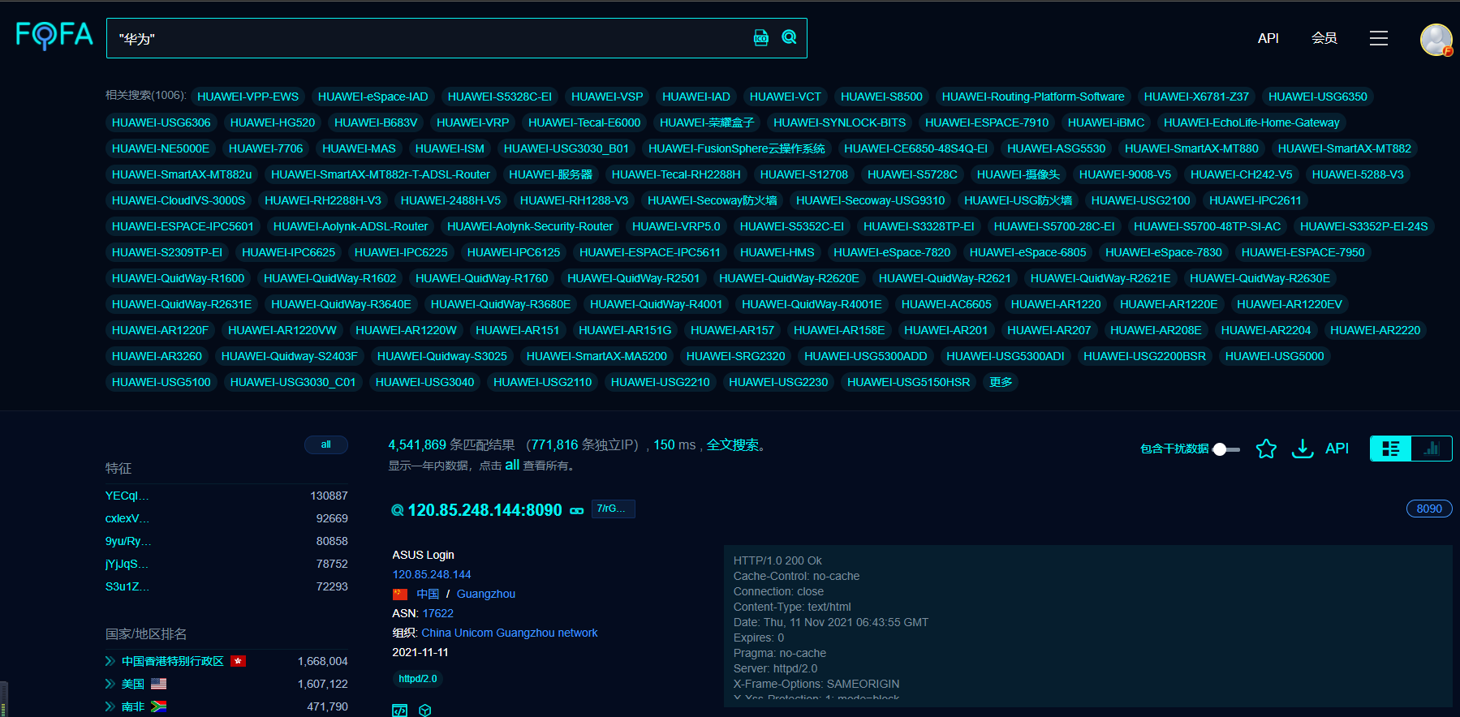Open API in top navigation
Image resolution: width=1460 pixels, height=717 pixels.
click(1268, 38)
